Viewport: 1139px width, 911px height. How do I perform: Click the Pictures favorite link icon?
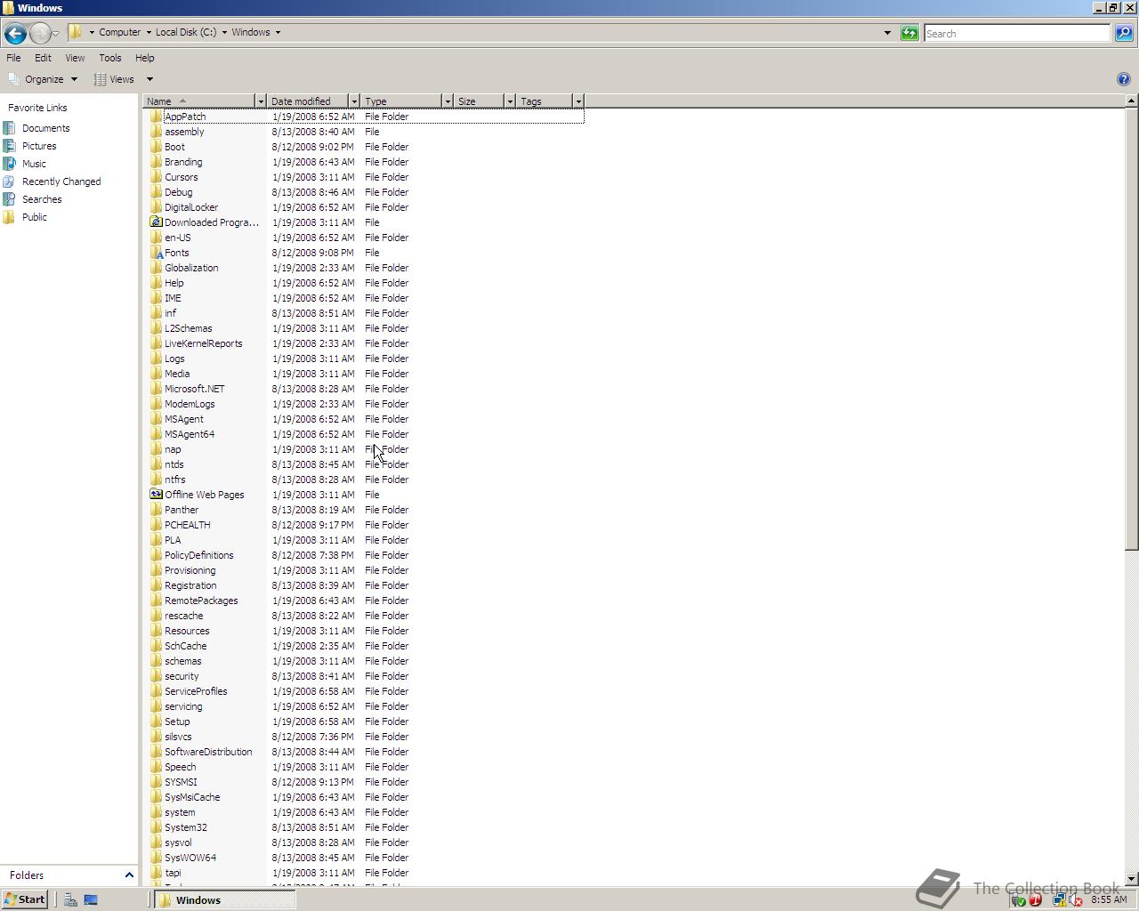10,146
